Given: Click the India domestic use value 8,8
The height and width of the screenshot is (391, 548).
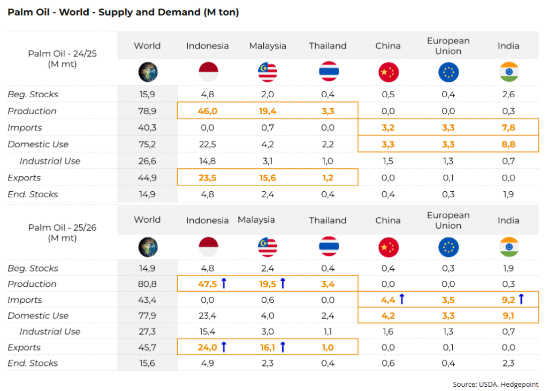Looking at the screenshot, I should tap(508, 144).
